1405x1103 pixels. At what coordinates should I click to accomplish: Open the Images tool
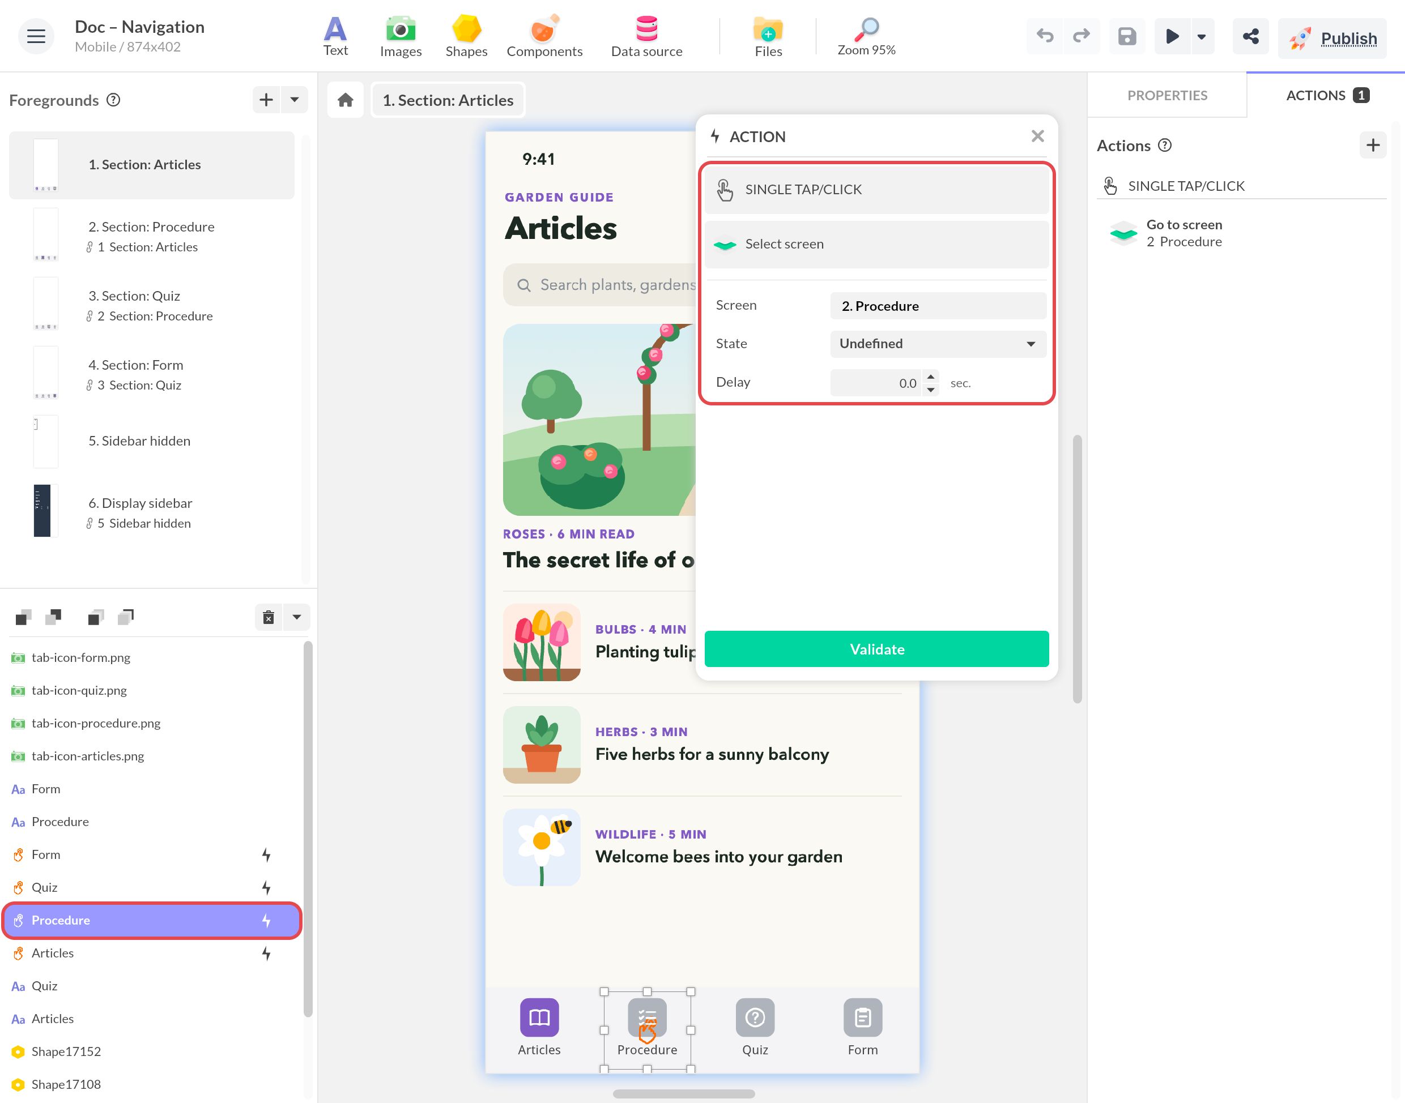point(401,37)
